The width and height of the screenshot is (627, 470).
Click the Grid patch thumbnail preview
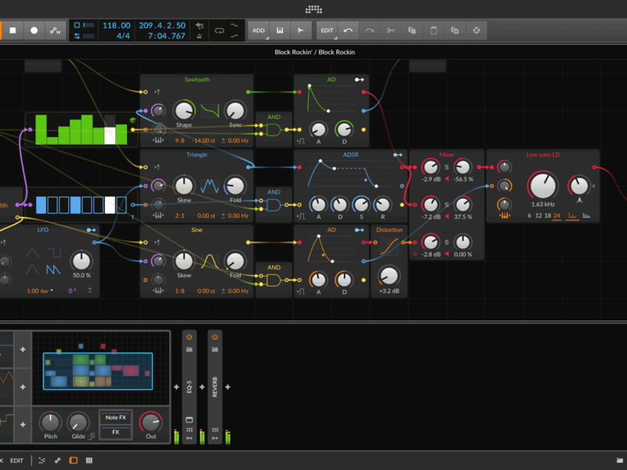tap(97, 371)
